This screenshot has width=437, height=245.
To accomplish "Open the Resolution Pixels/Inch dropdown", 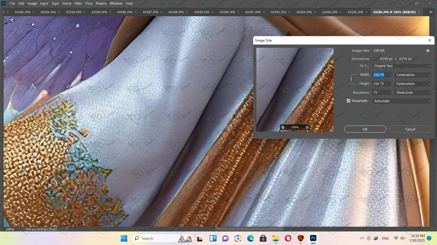I will pos(413,93).
